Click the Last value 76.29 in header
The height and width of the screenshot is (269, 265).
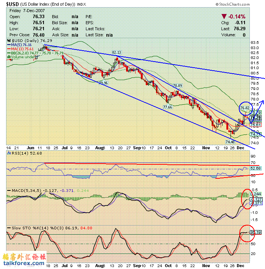pos(240,29)
